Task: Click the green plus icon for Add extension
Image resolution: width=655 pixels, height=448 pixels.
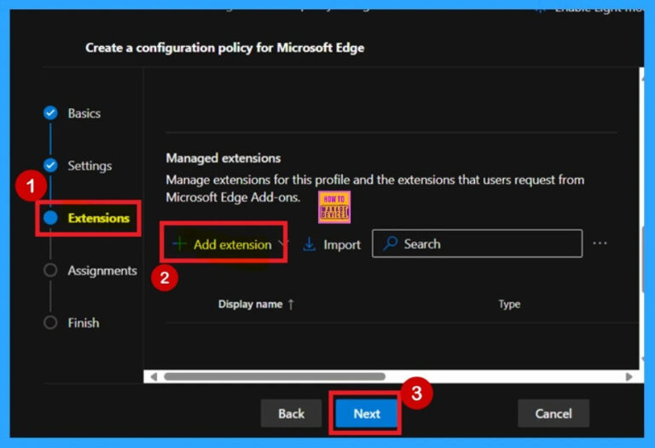Action: [179, 244]
